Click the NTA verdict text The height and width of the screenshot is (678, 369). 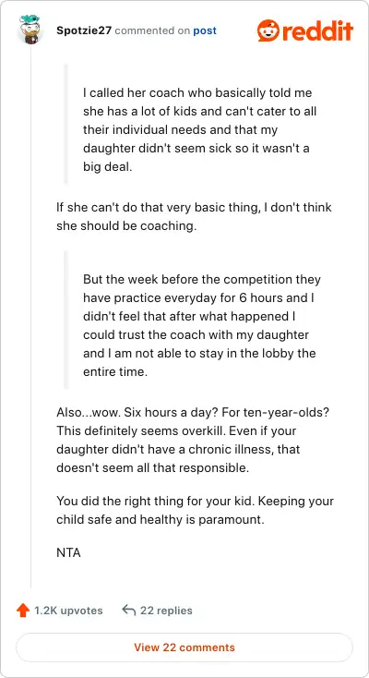68,552
